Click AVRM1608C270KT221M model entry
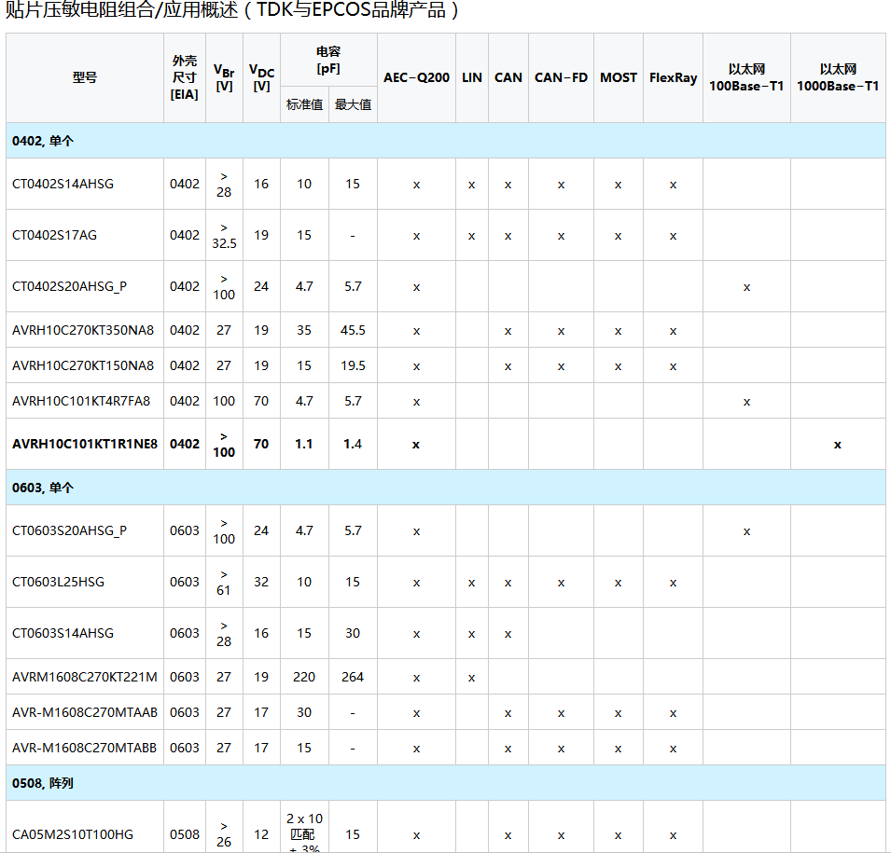Viewport: 891px width, 853px height. 84,677
